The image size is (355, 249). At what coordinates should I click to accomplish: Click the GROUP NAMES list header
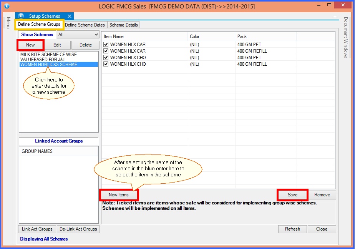[59, 151]
